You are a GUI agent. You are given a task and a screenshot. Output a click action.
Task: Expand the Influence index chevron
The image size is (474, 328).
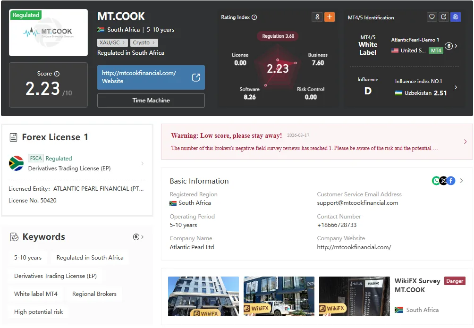point(456,87)
